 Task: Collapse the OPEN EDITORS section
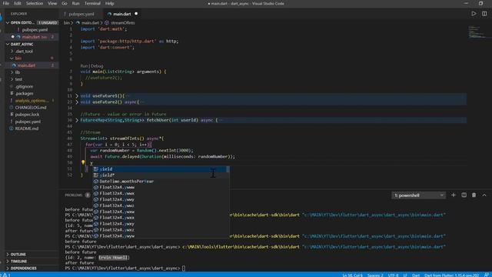pos(8,22)
